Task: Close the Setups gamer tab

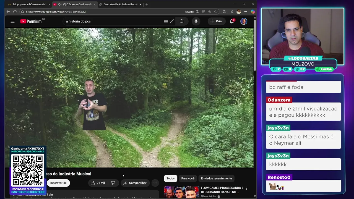Action: 49,4
